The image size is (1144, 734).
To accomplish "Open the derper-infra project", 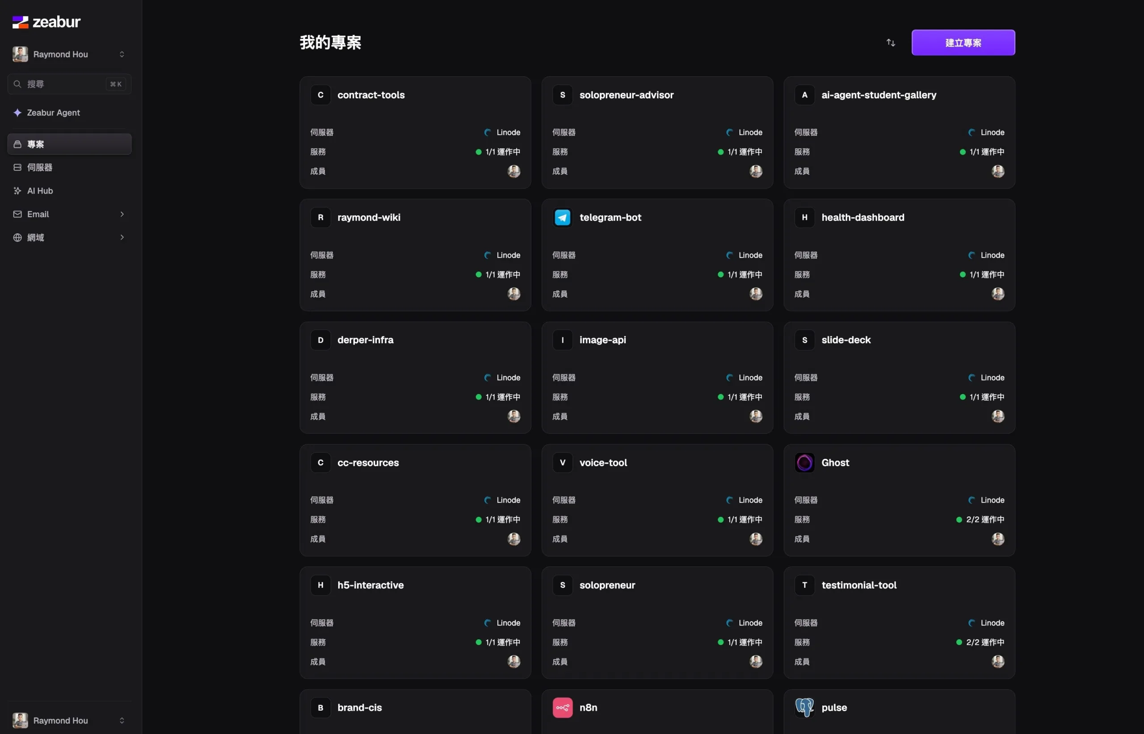I will pyautogui.click(x=415, y=377).
